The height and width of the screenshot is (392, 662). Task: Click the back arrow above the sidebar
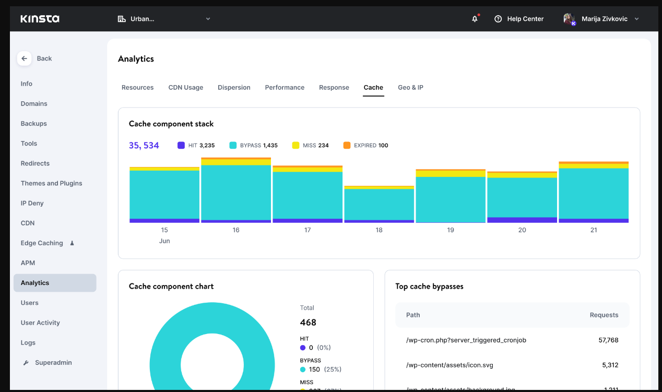(x=24, y=58)
